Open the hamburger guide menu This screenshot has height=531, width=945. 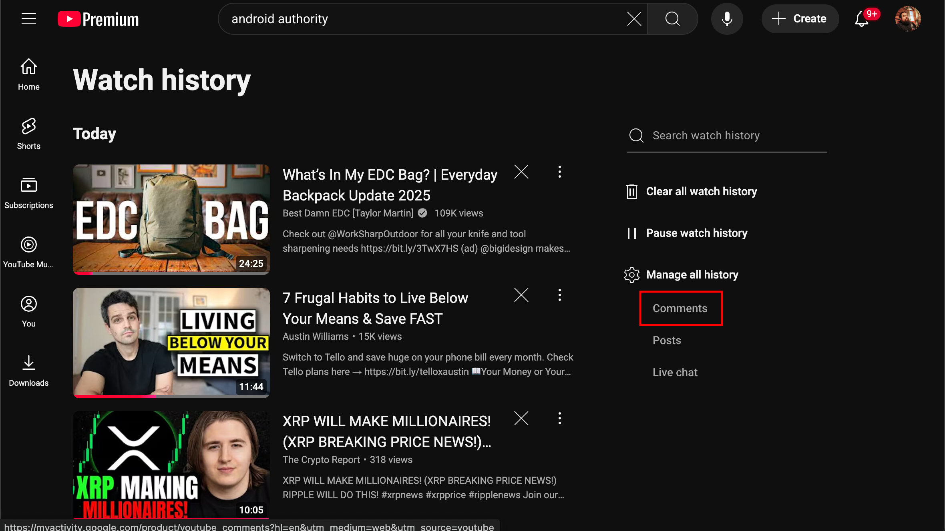tap(28, 18)
